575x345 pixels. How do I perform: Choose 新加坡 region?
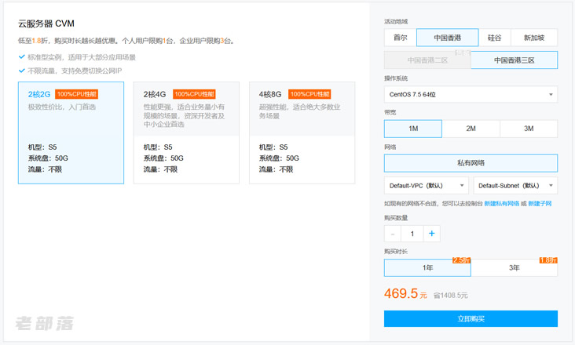pyautogui.click(x=534, y=38)
